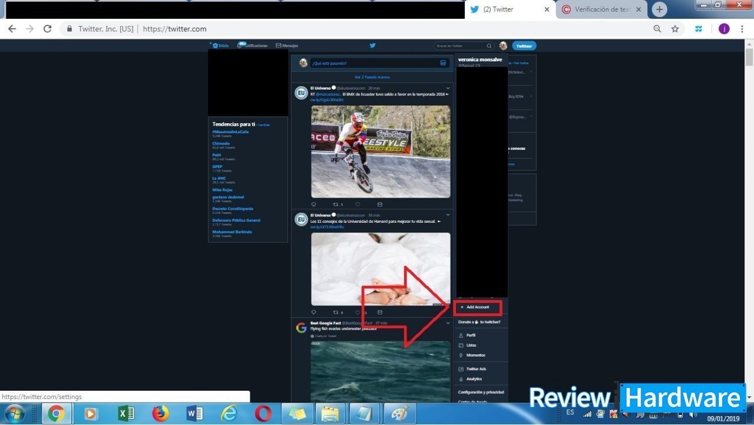Open Mensajes in Twitter nav
This screenshot has width=754, height=425.
click(287, 45)
